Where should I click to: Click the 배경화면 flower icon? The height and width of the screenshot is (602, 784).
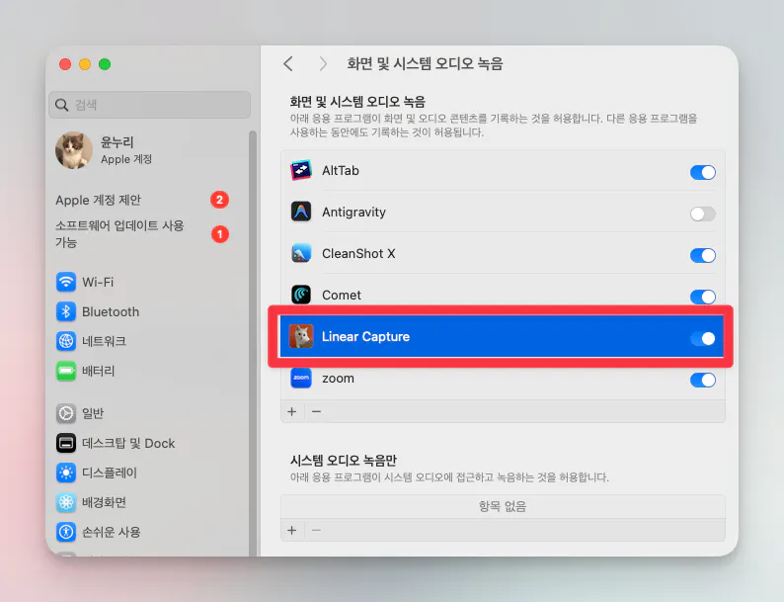pyautogui.click(x=66, y=502)
